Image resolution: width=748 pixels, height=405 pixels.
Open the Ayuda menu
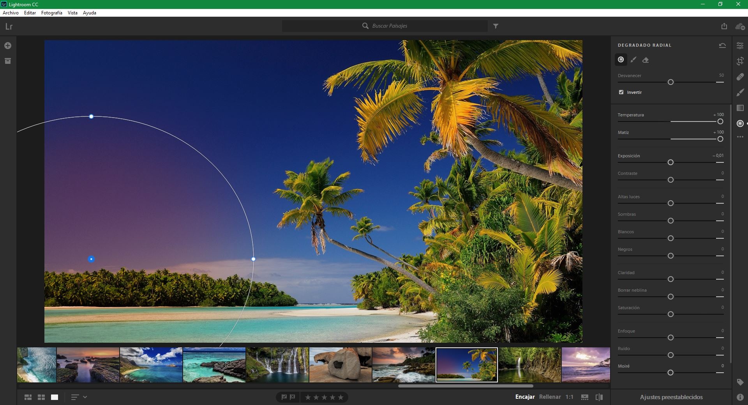[x=90, y=13]
